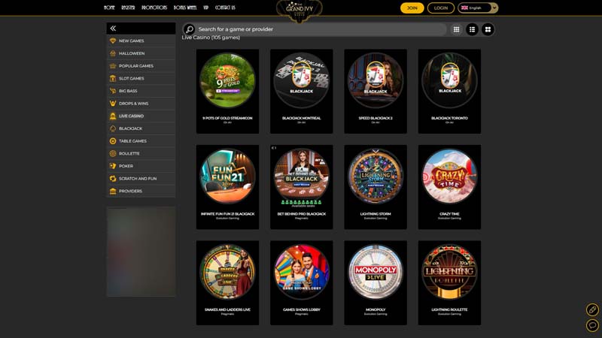
Task: Open the VIP menu item
Action: pyautogui.click(x=205, y=8)
